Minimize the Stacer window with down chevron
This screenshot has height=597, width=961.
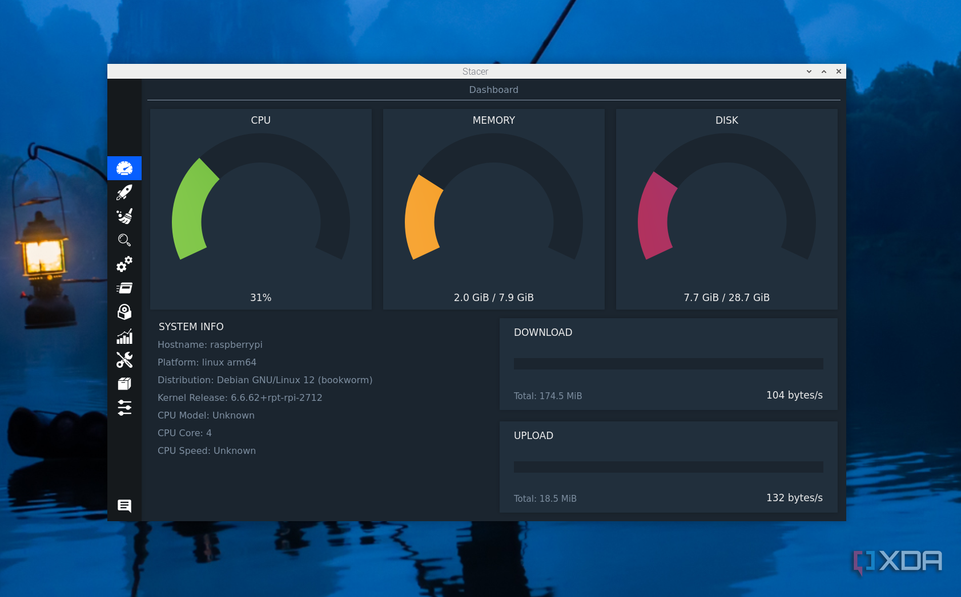[809, 71]
